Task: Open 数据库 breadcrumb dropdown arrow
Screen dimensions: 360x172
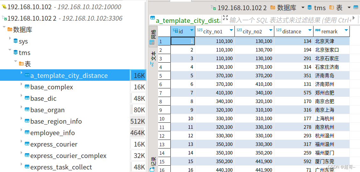Action: point(303,8)
